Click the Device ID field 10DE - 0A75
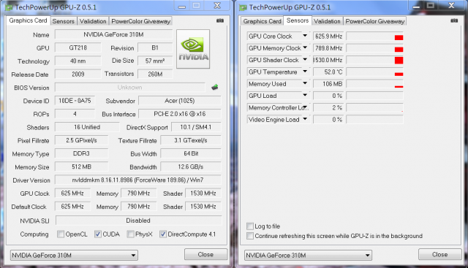 [75, 101]
